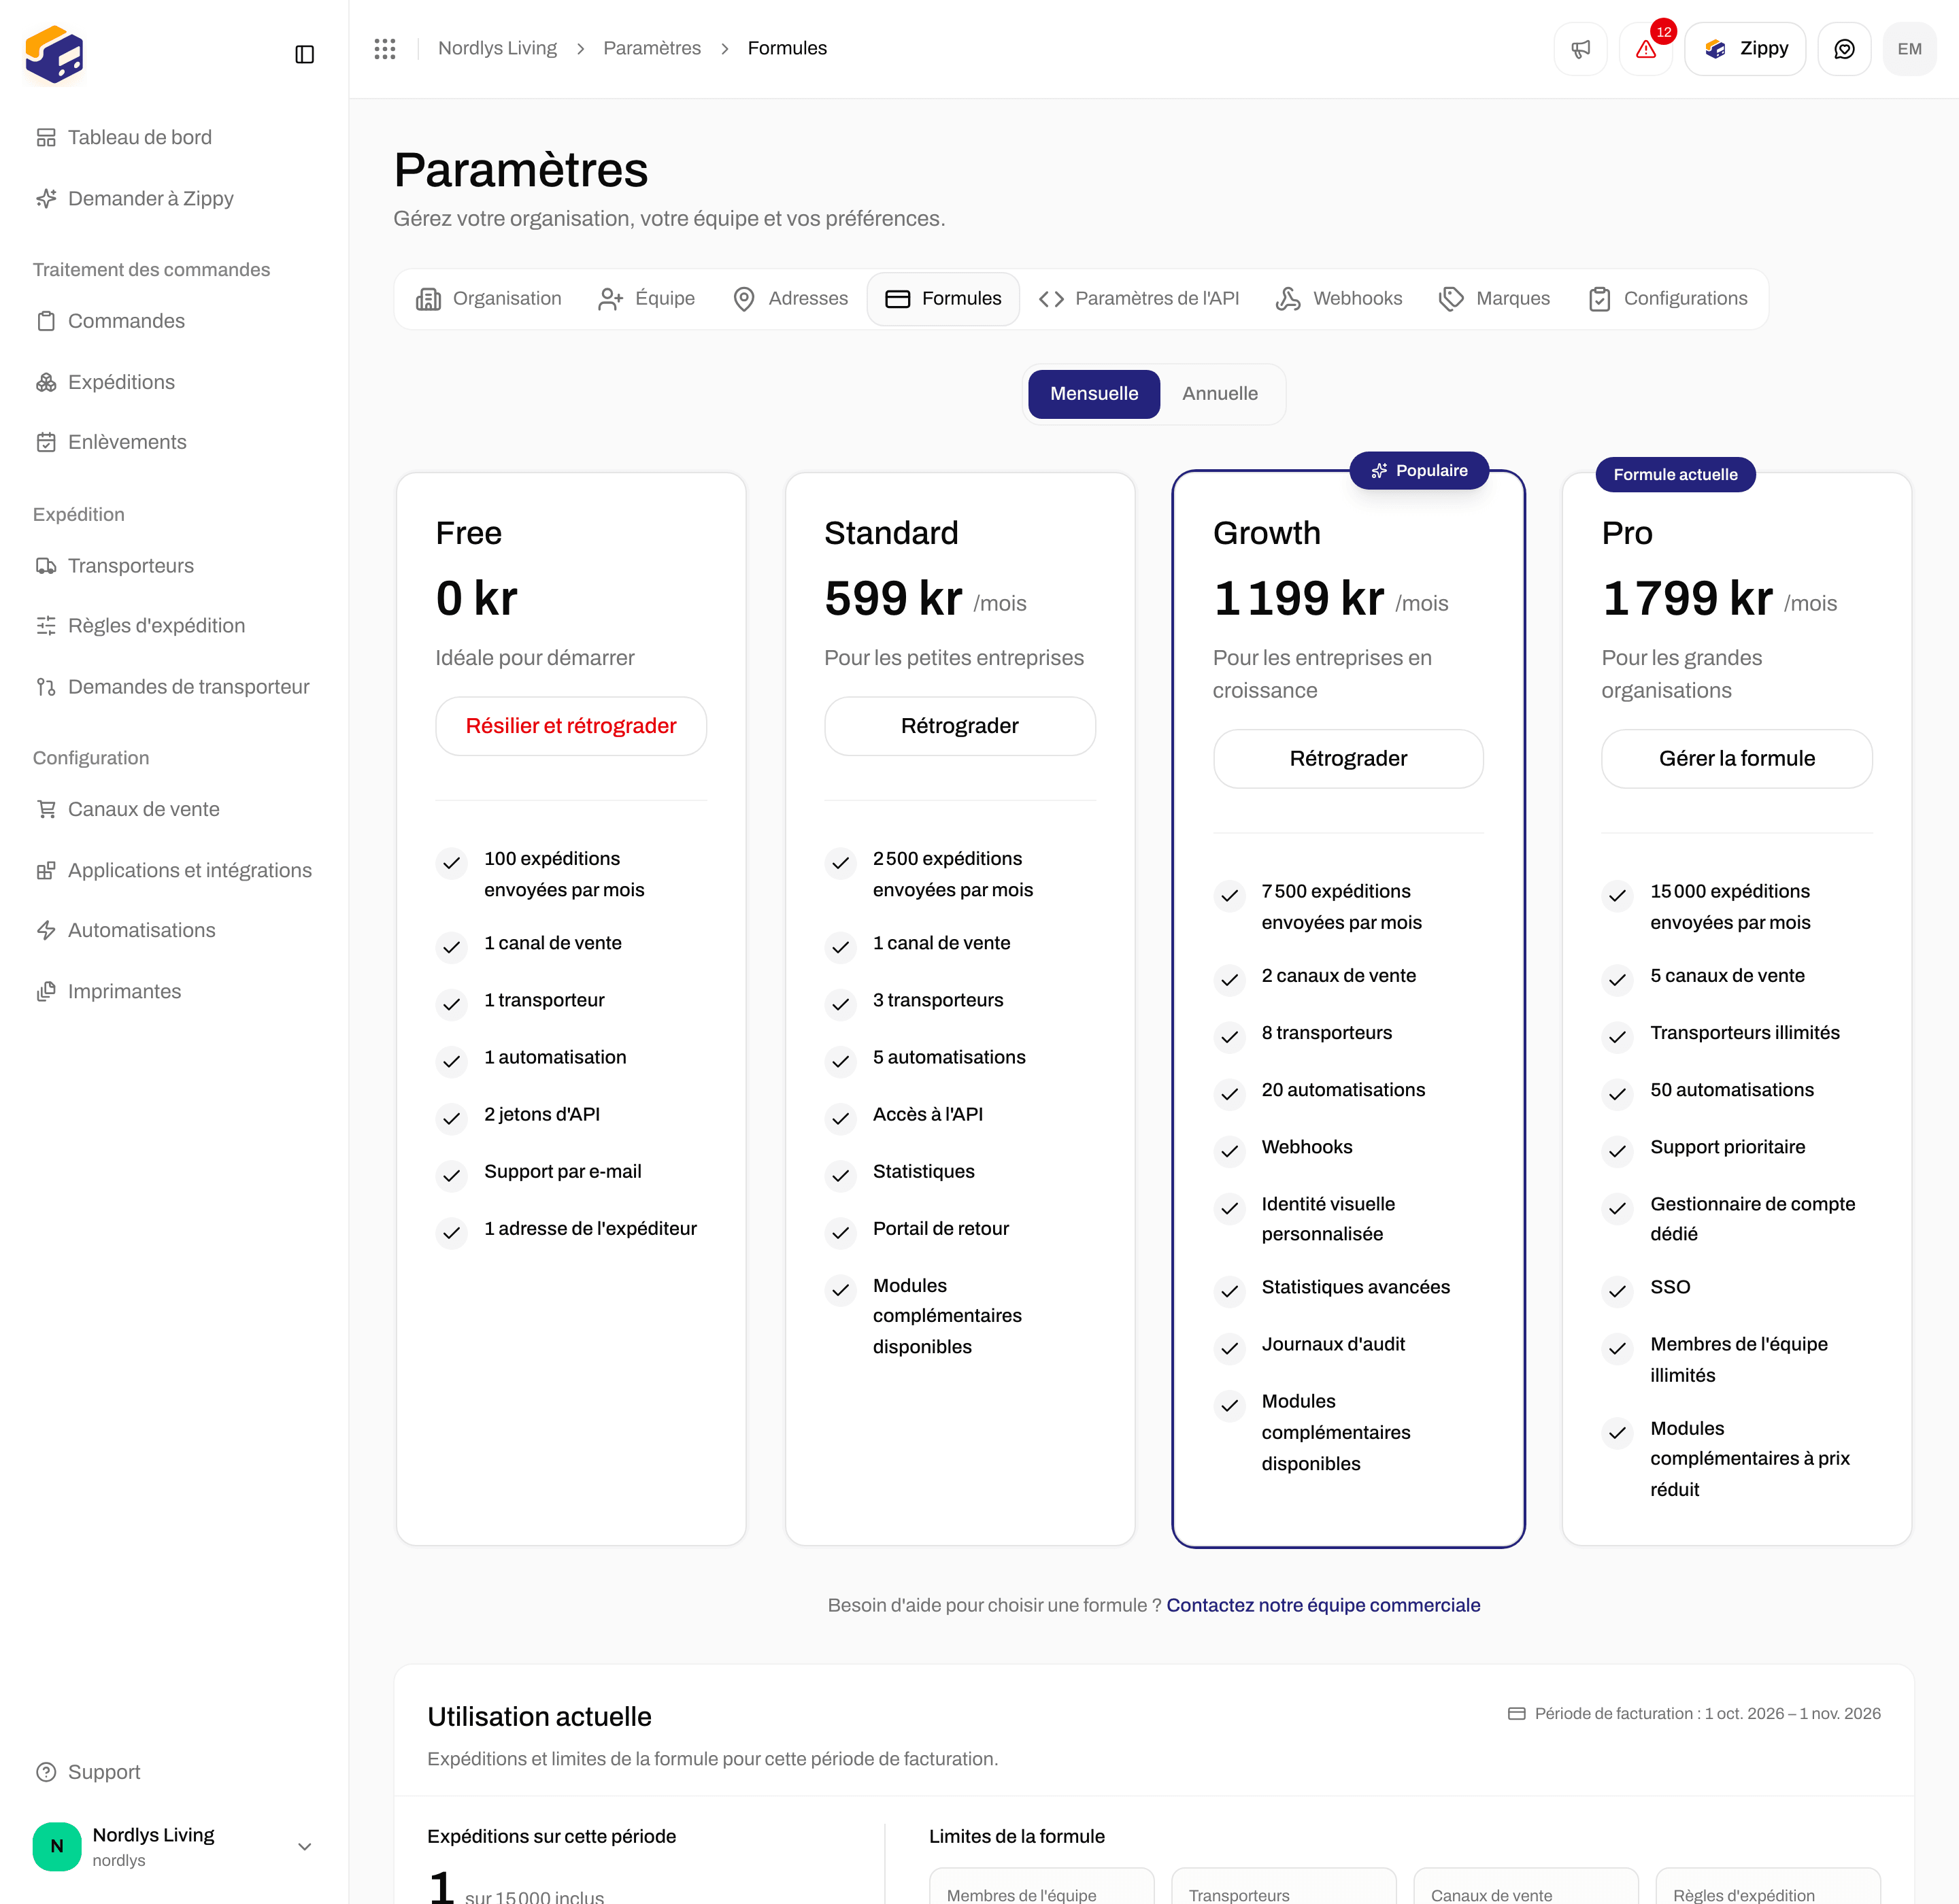Image resolution: width=1959 pixels, height=1904 pixels.
Task: Click Contactez notre équipe commerciale link
Action: click(x=1323, y=1605)
